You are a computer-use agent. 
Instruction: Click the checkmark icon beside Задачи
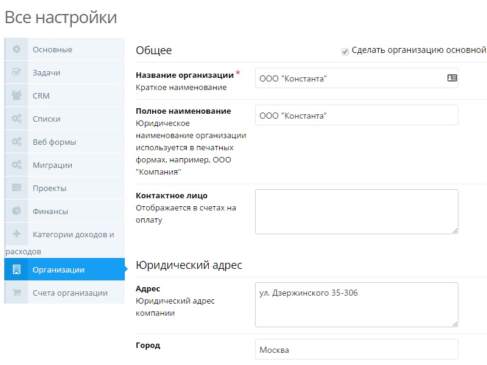click(x=17, y=72)
